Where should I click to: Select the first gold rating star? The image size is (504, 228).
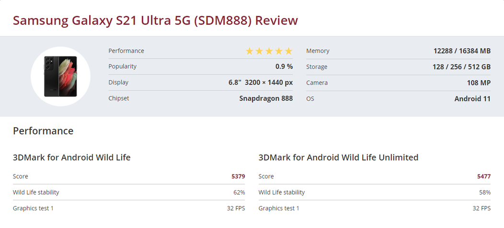pos(250,51)
